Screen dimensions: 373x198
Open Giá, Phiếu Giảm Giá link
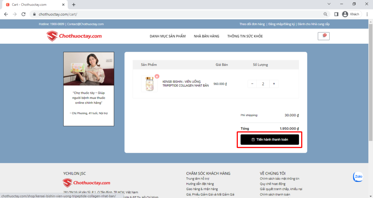coord(210,194)
